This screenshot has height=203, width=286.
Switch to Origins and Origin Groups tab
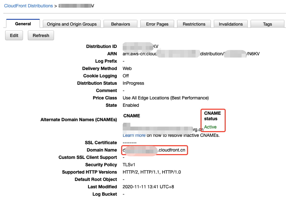point(72,24)
